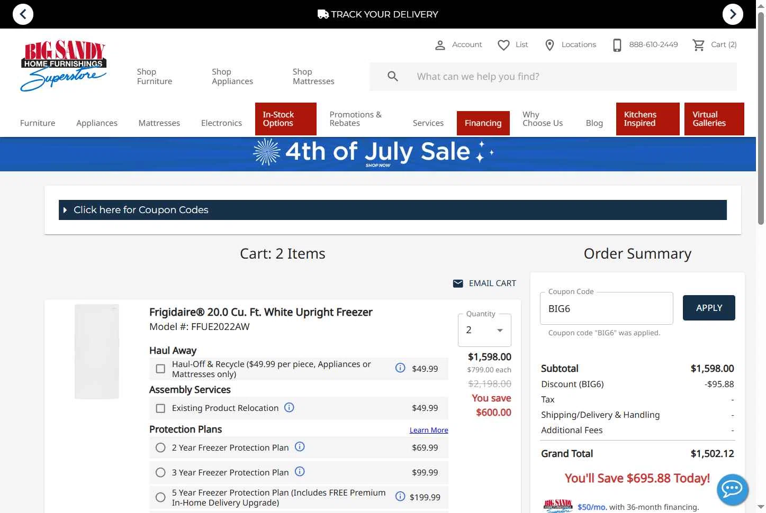This screenshot has height=513, width=766.
Task: Open Kitchens Inspired page
Action: click(648, 119)
